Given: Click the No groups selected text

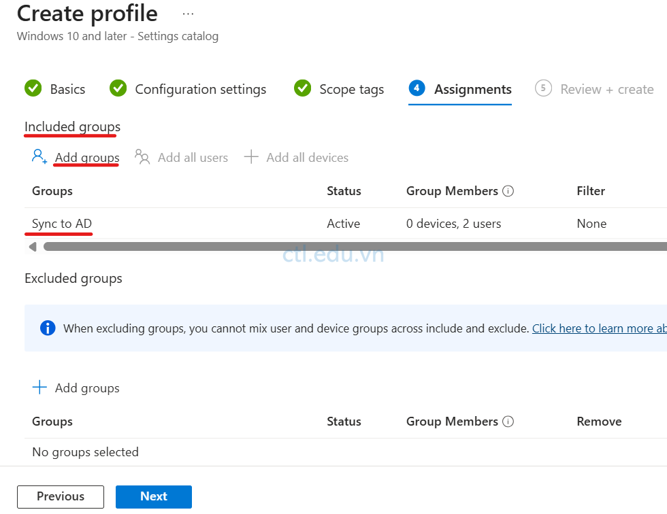Looking at the screenshot, I should [x=86, y=452].
